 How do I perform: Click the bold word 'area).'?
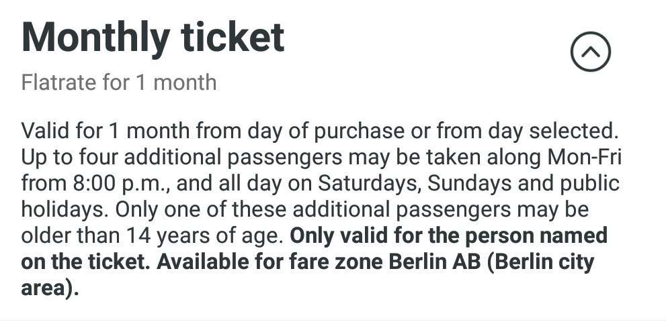50,288
